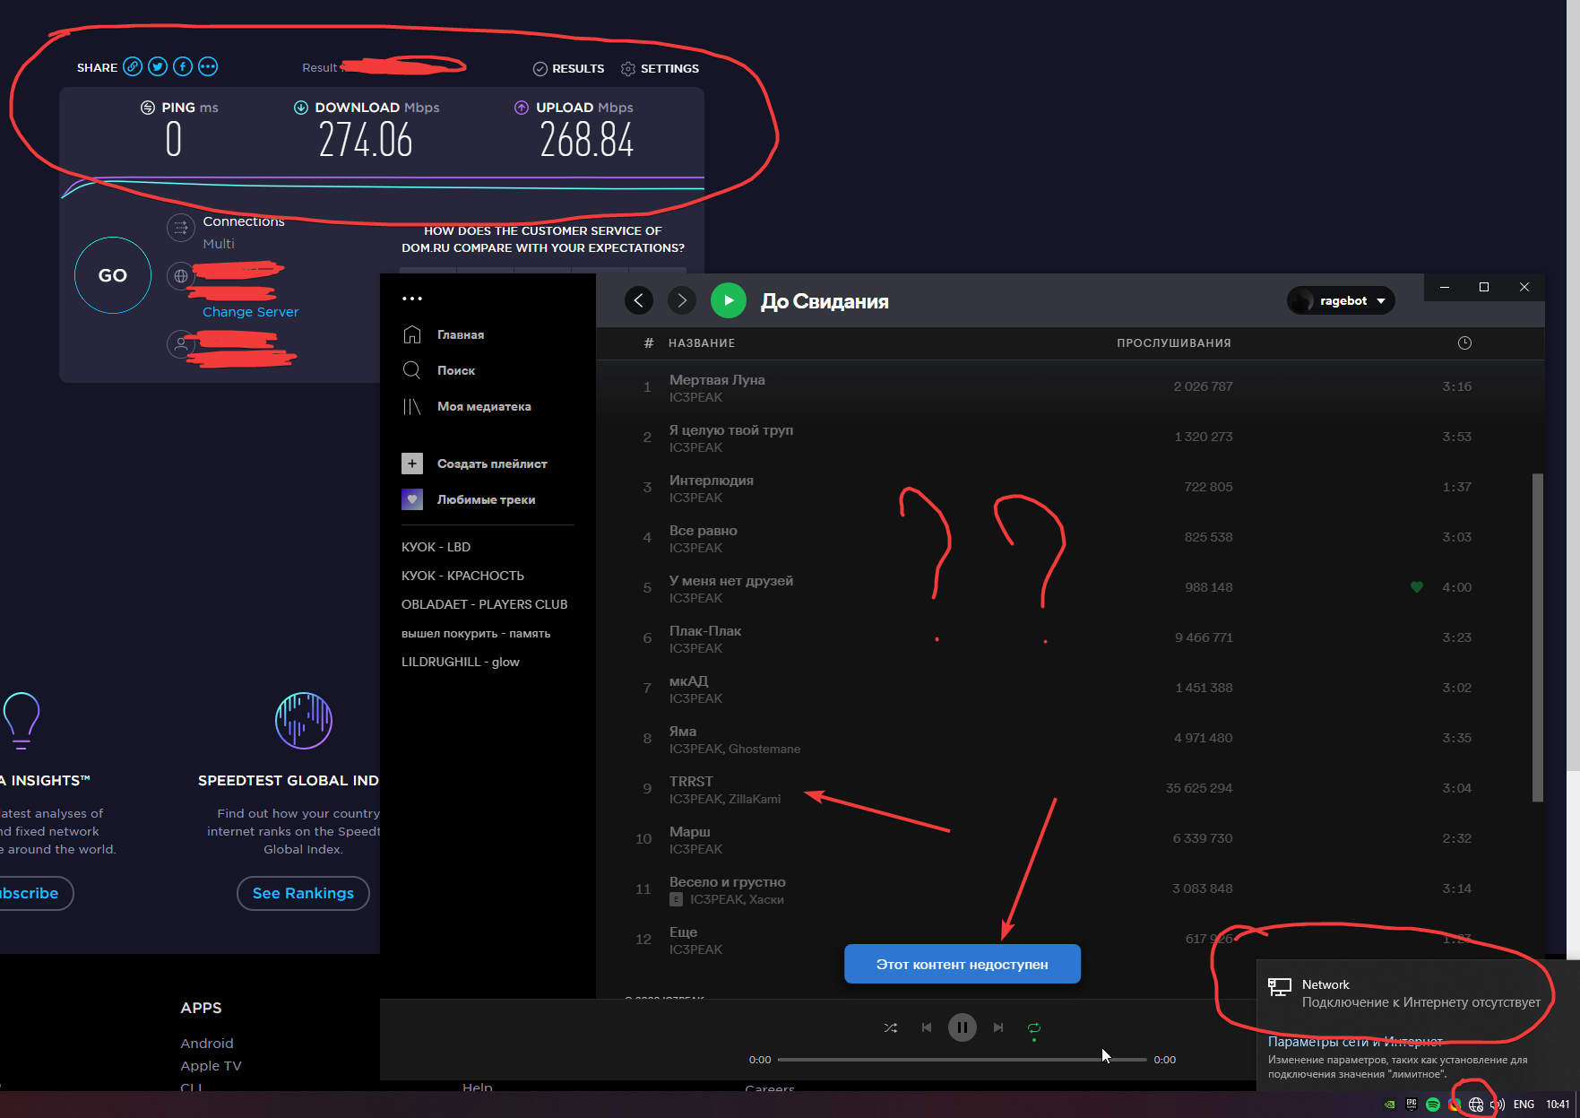The image size is (1580, 1118).
Task: Unlike У меня нет друзей heart
Action: point(1417,587)
